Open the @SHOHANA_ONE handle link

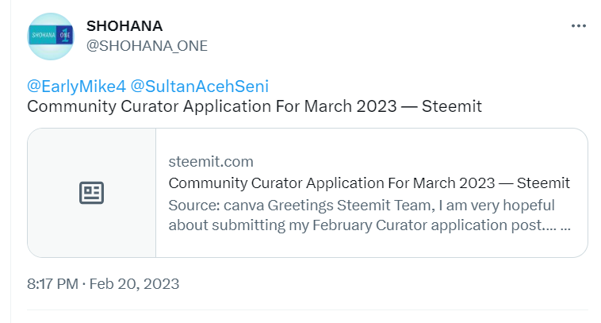click(147, 46)
